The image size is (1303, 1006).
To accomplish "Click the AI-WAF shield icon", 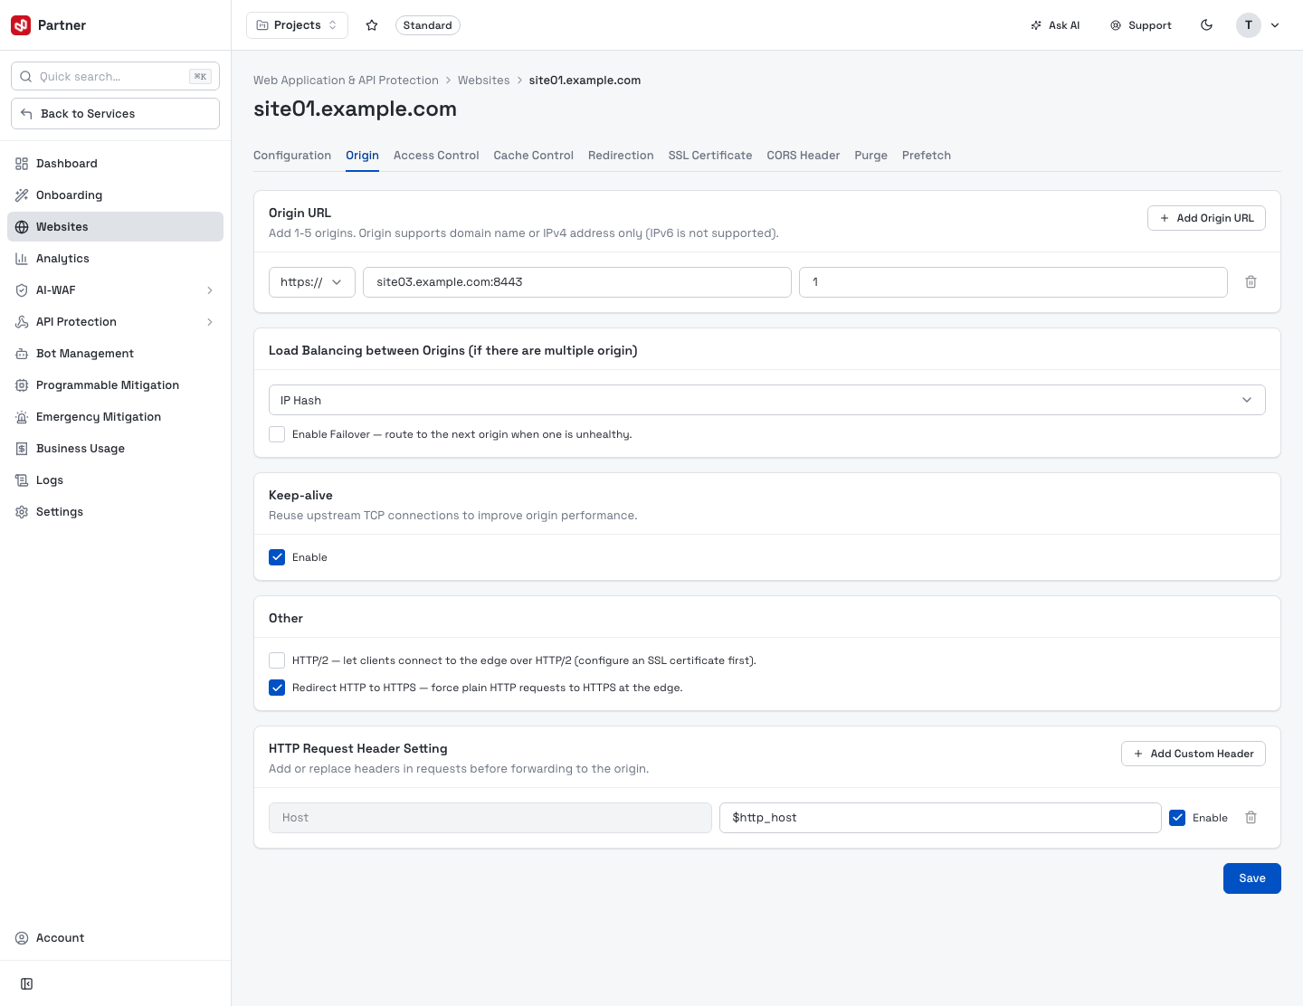I will (x=22, y=290).
